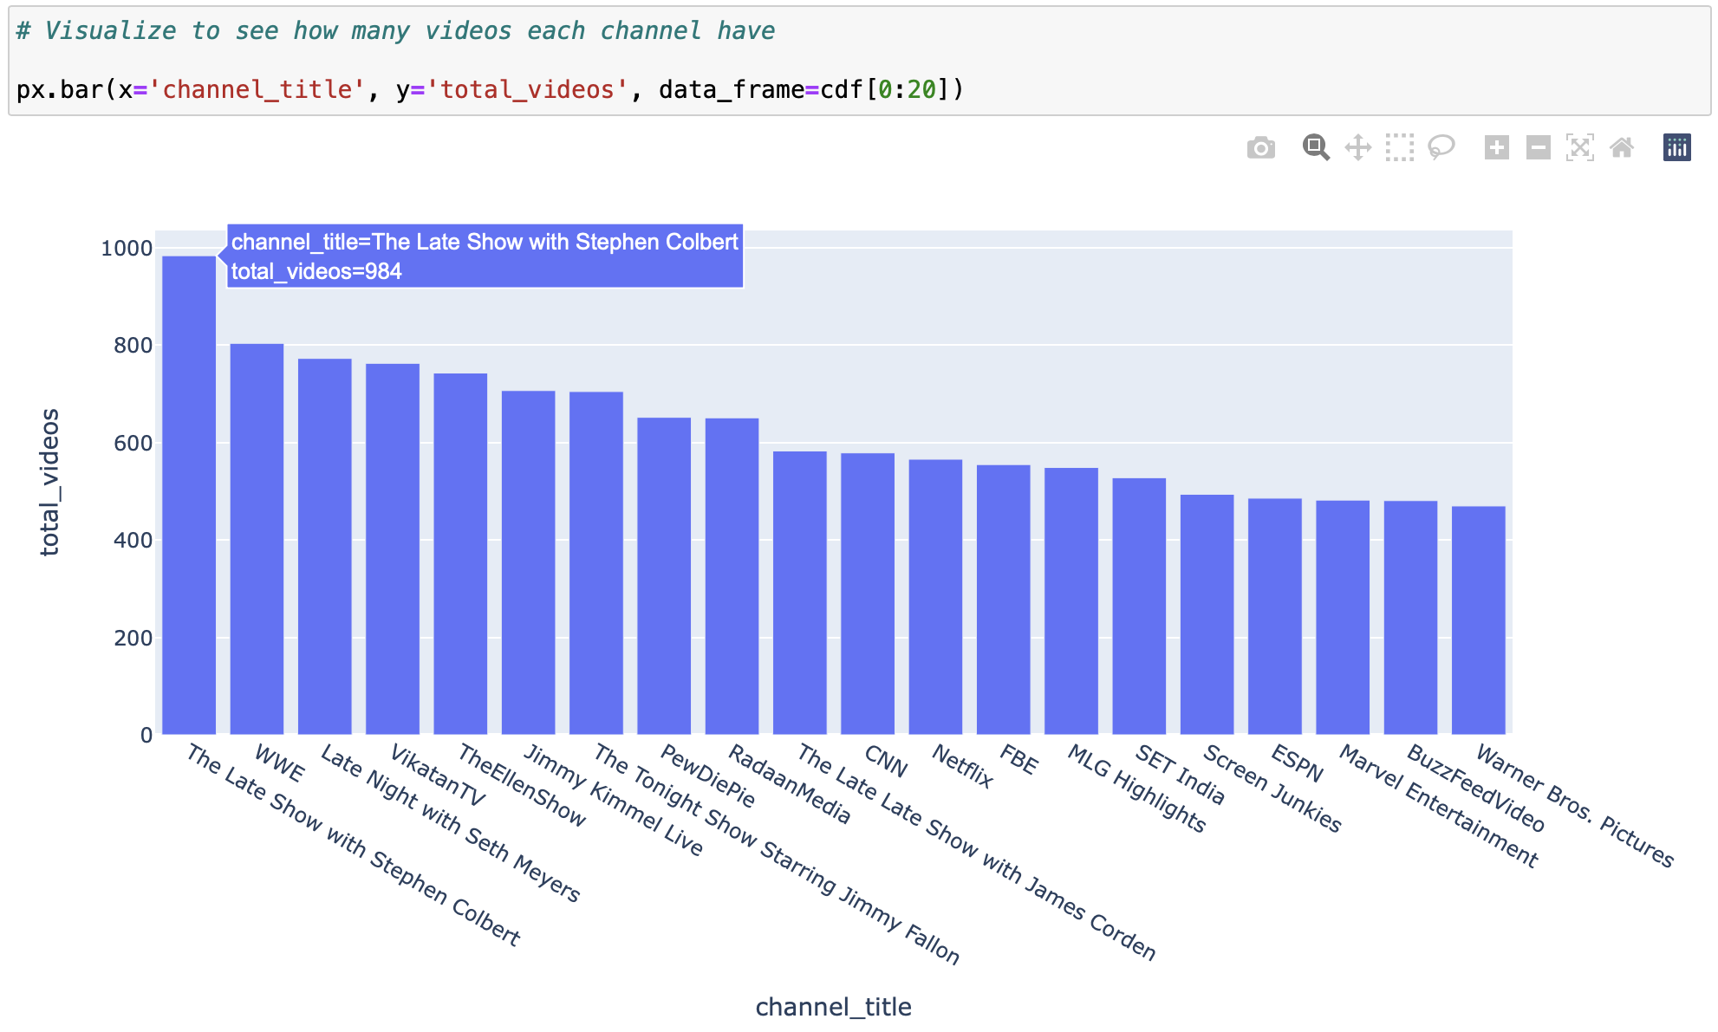The height and width of the screenshot is (1032, 1718).
Task: Click the TheEllenShow axis label
Action: [x=522, y=784]
